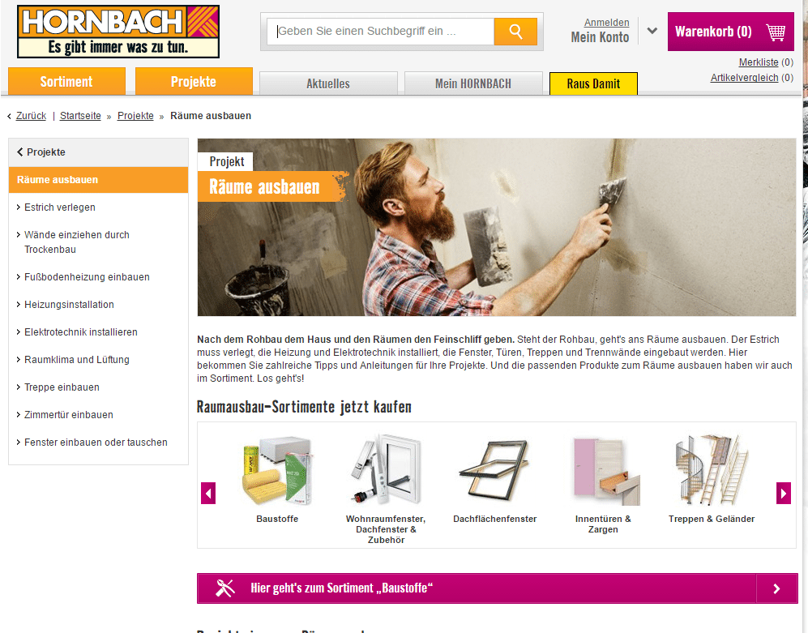The image size is (808, 633).
Task: Switch to the Sortiment tab
Action: pyautogui.click(x=66, y=81)
